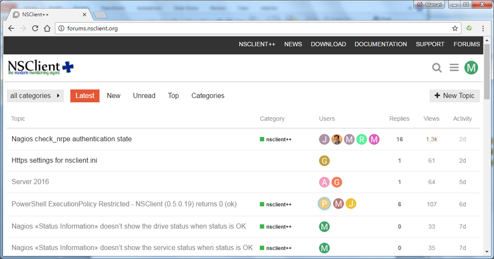Switch to the Unread tab
The image size is (494, 259).
pos(144,96)
